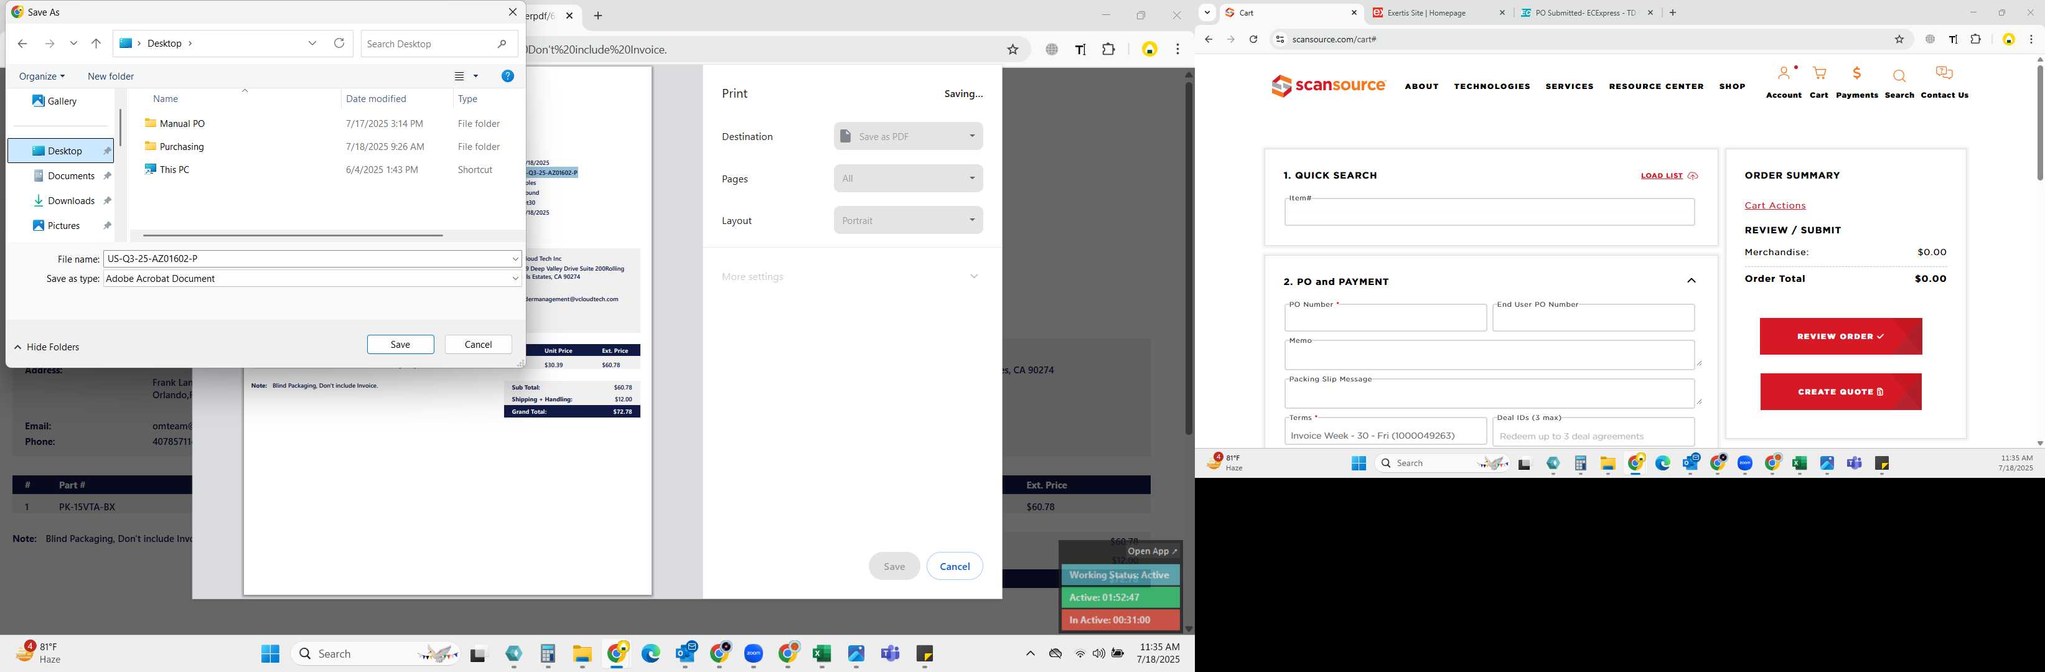This screenshot has width=2045, height=672.
Task: Open Organize menu
Action: pyautogui.click(x=41, y=76)
